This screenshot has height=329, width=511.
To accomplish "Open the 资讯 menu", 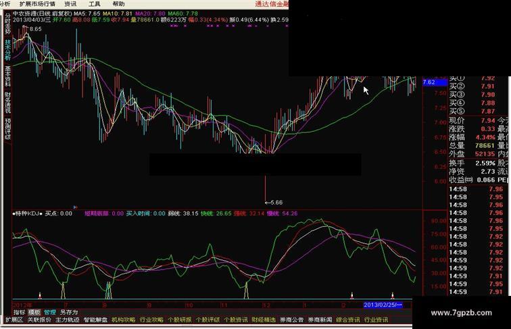I will click(x=70, y=4).
